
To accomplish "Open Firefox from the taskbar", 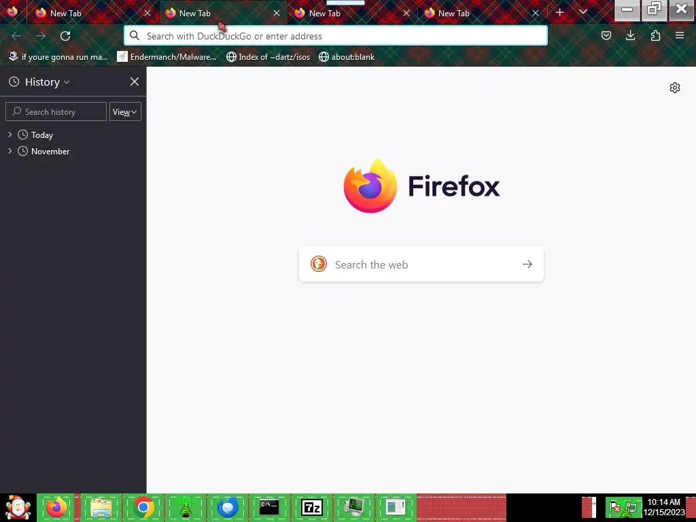I will [57, 507].
